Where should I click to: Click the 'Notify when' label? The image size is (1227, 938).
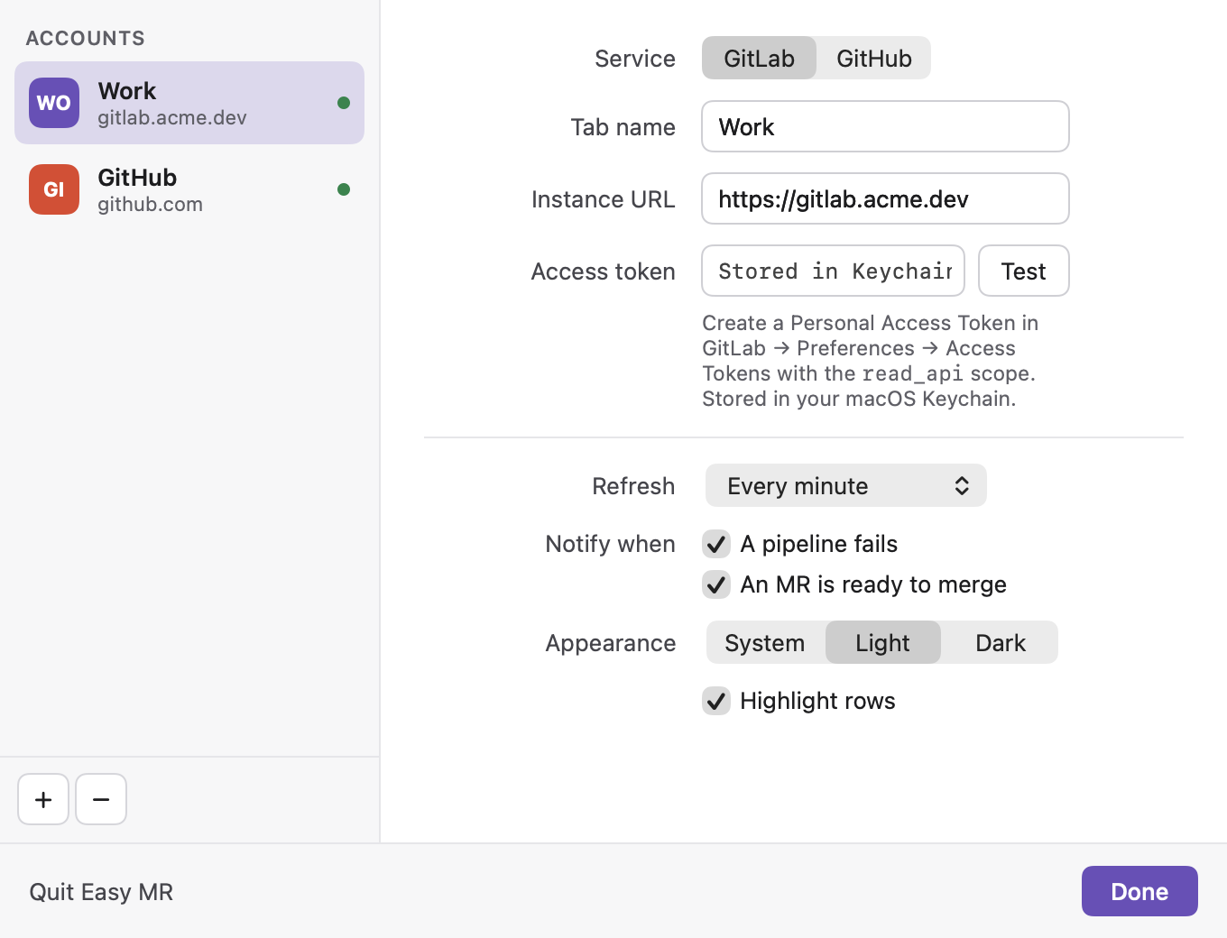pos(611,544)
